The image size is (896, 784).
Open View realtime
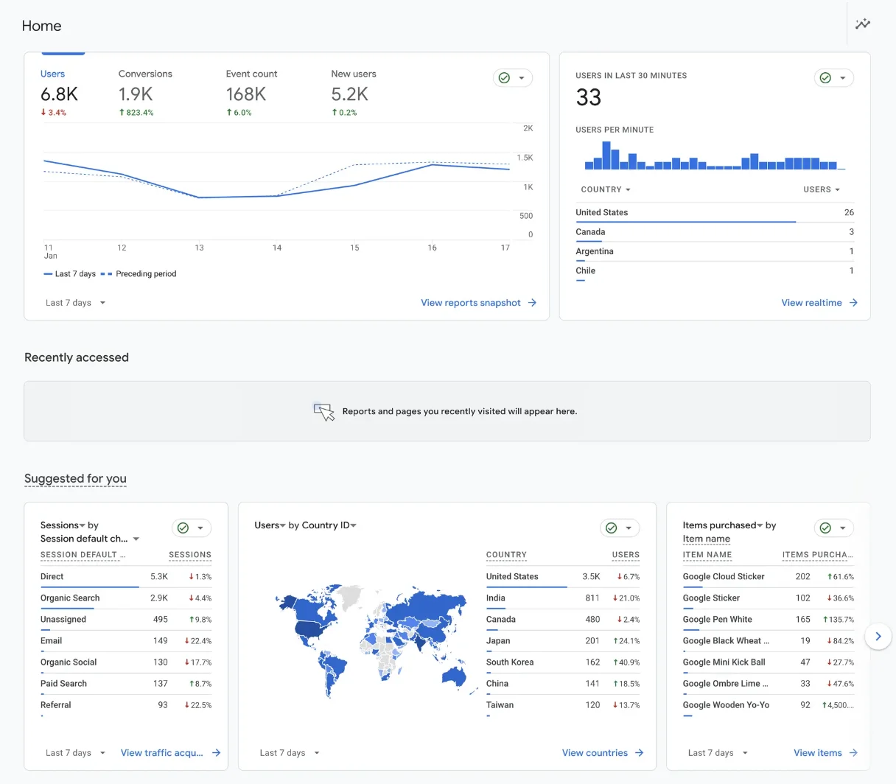pos(812,302)
